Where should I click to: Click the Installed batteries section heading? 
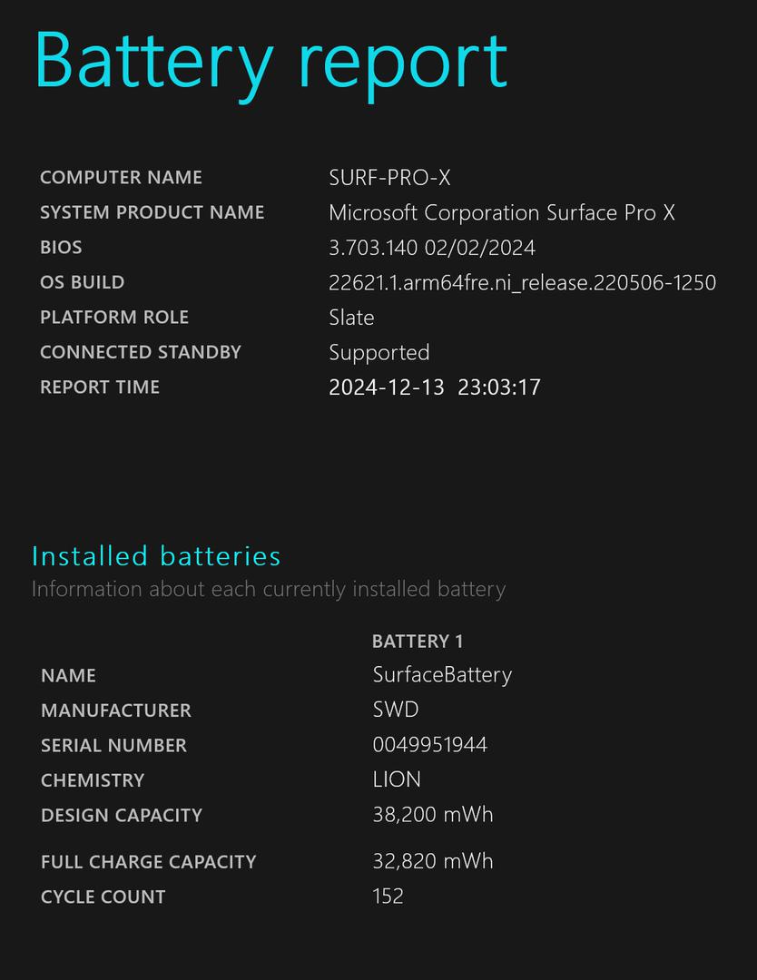tap(156, 555)
